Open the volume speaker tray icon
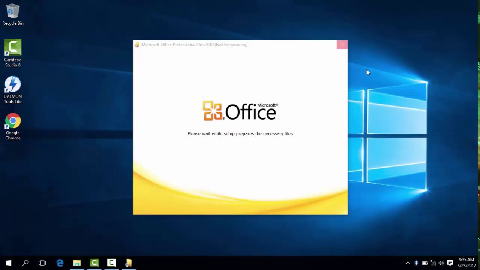The width and height of the screenshot is (480, 270). click(441, 263)
